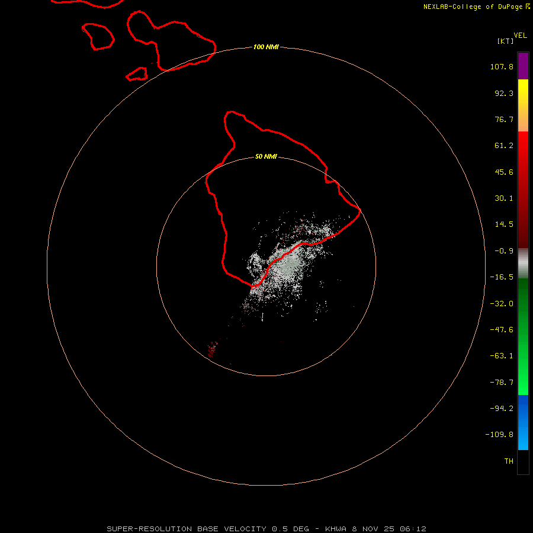Click the -16.5 velocity scale value

[502, 277]
